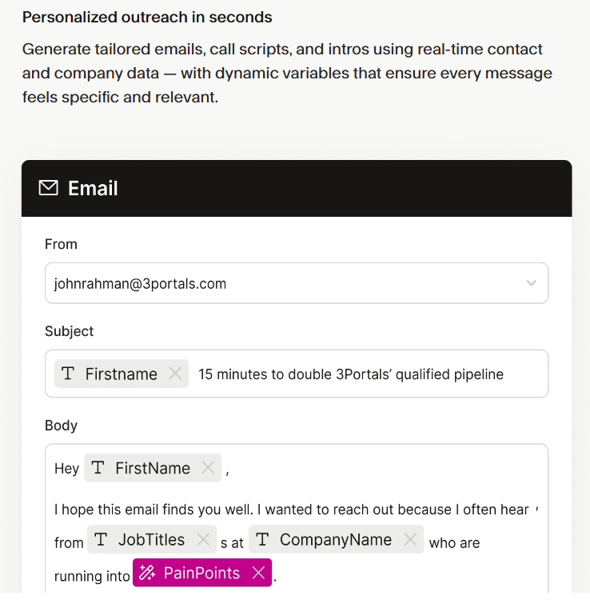Screen dimensions: 590x600
Task: Remove the Firstname tag from subject
Action: (x=175, y=374)
